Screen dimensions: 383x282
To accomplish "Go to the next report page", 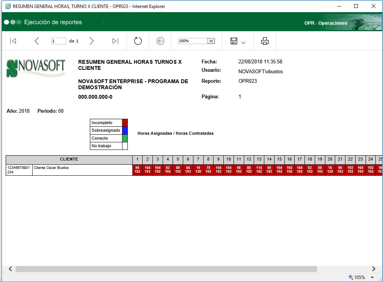I will pos(91,41).
